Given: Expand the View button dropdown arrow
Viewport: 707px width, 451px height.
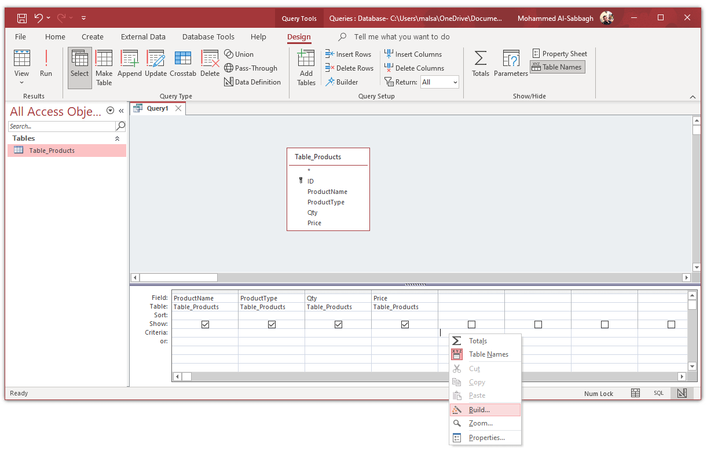Looking at the screenshot, I should point(21,82).
